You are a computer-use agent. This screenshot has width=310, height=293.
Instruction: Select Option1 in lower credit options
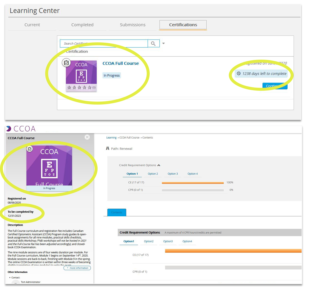(129, 241)
